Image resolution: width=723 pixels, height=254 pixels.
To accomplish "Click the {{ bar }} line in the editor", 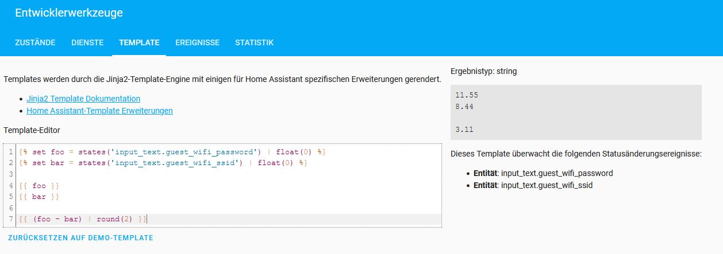I will (x=39, y=197).
